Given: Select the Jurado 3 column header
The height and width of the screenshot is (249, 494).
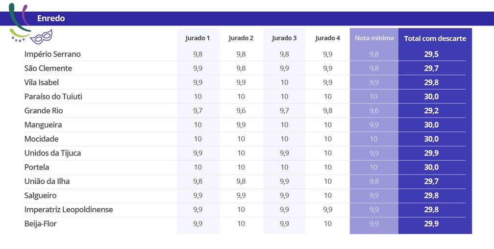Looking at the screenshot, I should pos(284,38).
